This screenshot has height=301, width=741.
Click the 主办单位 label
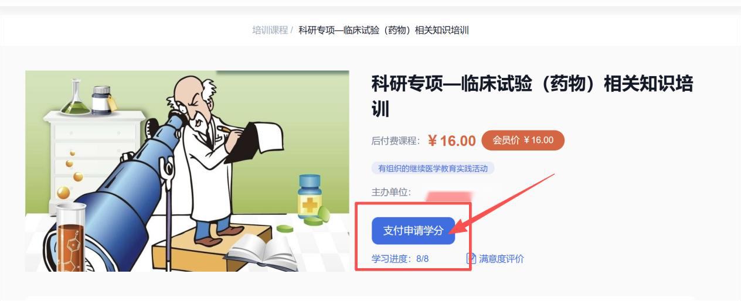[392, 192]
